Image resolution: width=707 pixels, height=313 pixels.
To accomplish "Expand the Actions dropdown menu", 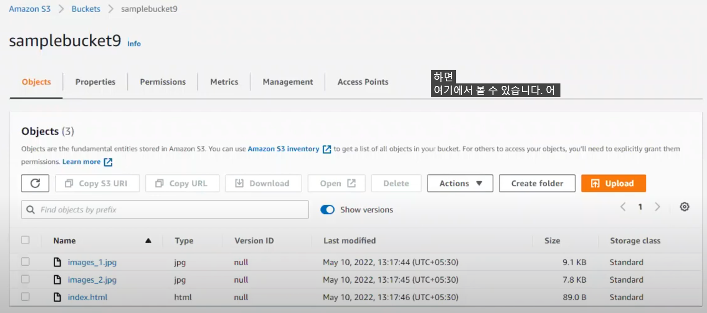I will pyautogui.click(x=460, y=183).
